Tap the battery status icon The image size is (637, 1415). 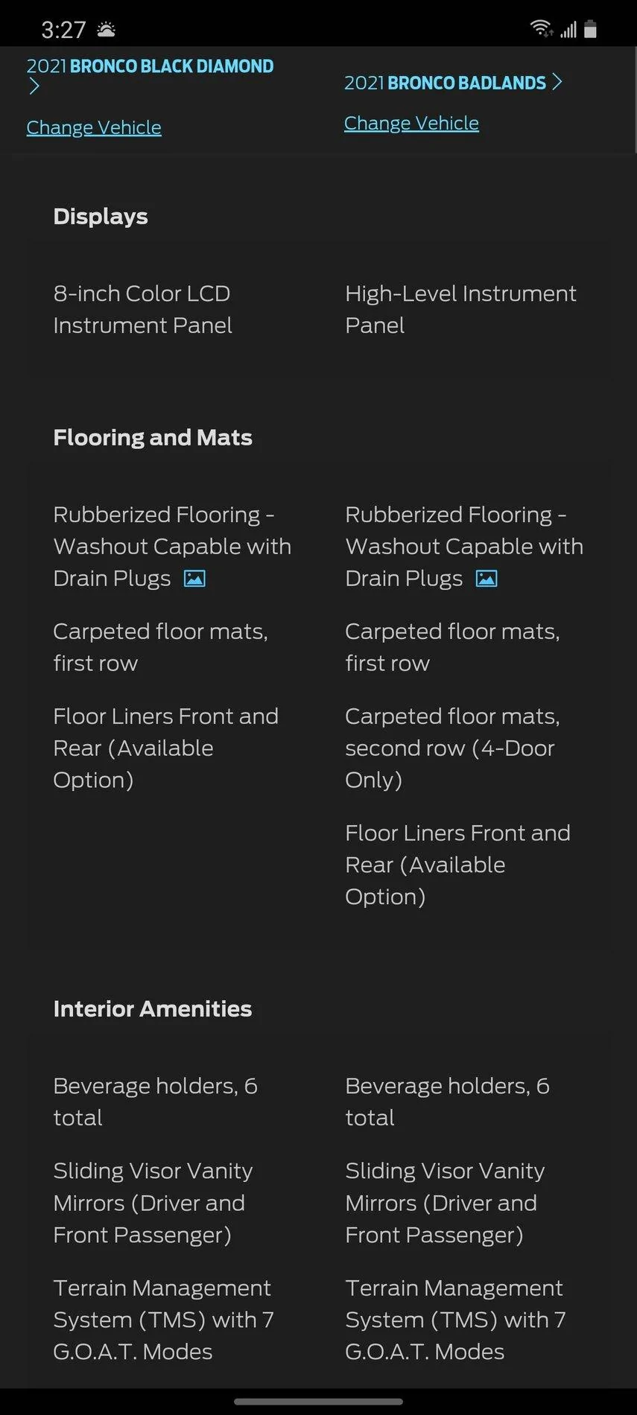point(590,29)
